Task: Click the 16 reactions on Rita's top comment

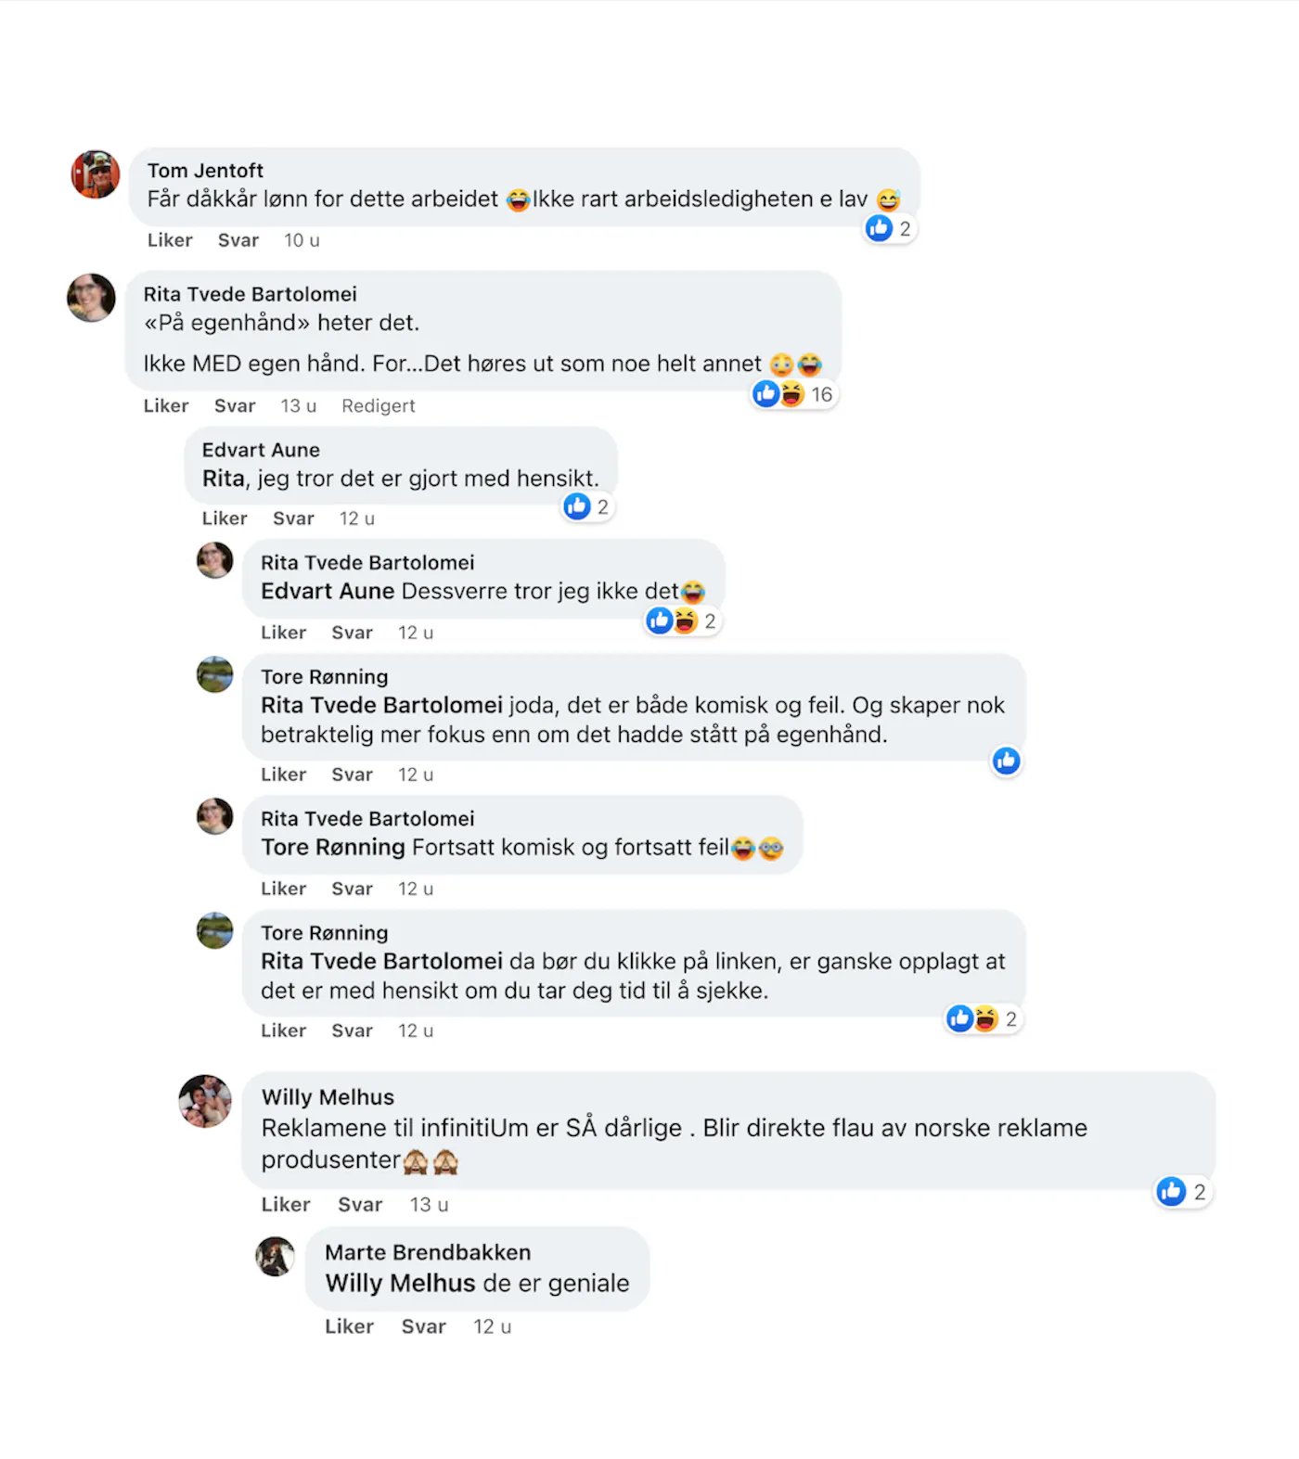Action: coord(794,394)
